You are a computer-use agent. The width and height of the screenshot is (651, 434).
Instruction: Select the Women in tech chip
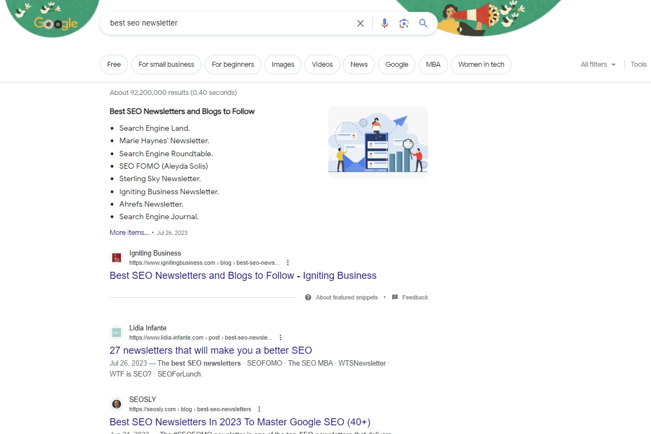481,65
